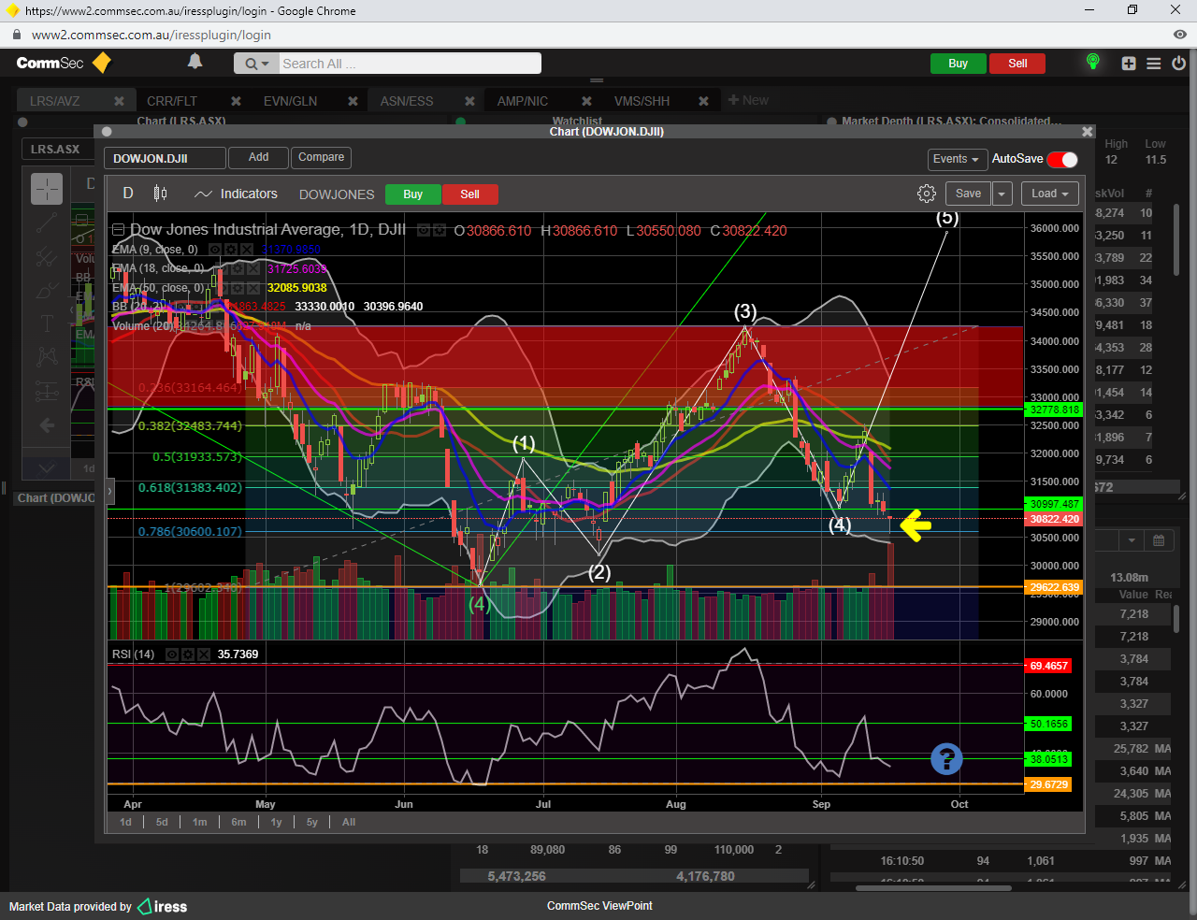The height and width of the screenshot is (920, 1197).
Task: Close the ASN/ESS tab
Action: pyautogui.click(x=469, y=101)
